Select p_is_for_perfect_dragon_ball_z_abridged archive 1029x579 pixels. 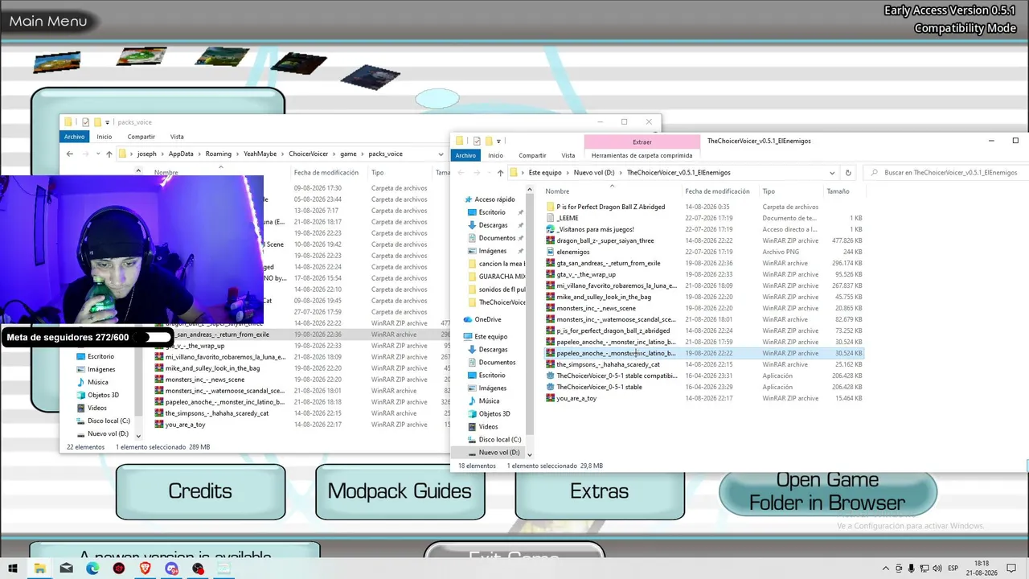[613, 331]
